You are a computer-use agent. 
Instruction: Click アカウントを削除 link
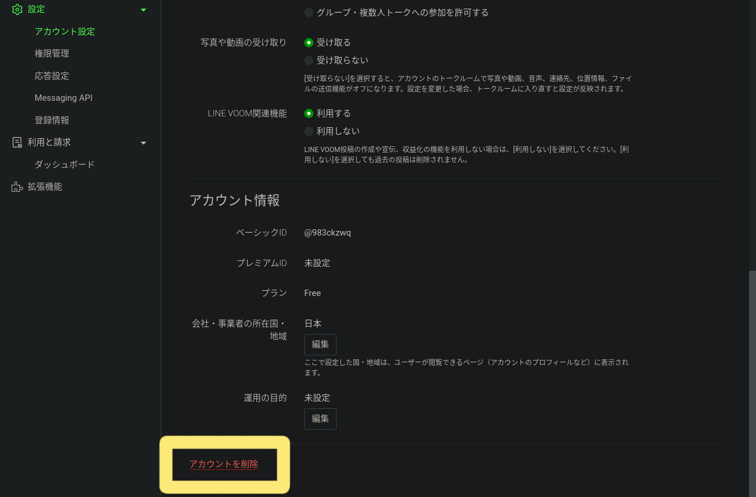224,463
